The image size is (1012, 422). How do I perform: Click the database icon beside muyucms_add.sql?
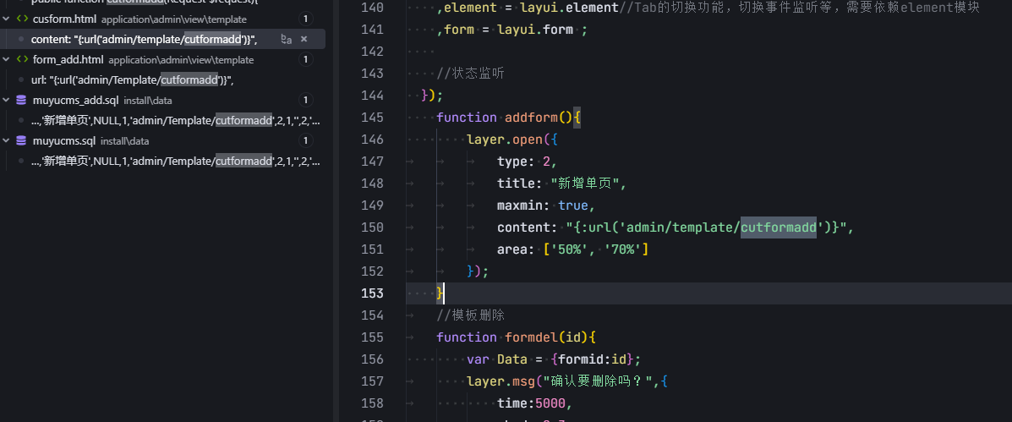click(22, 100)
